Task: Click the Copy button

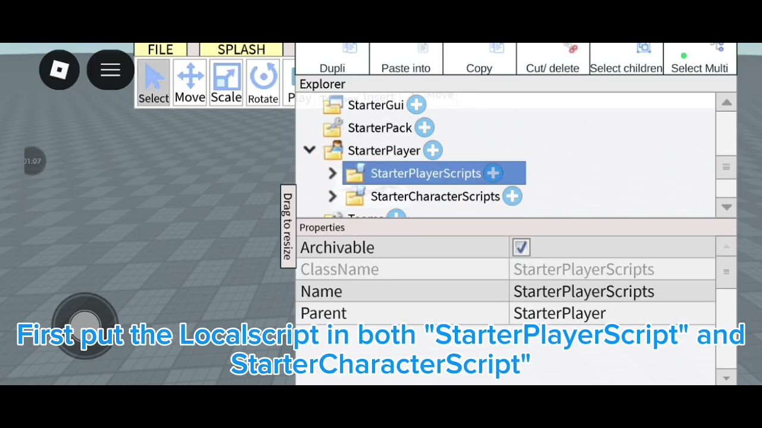Action: coord(479,59)
